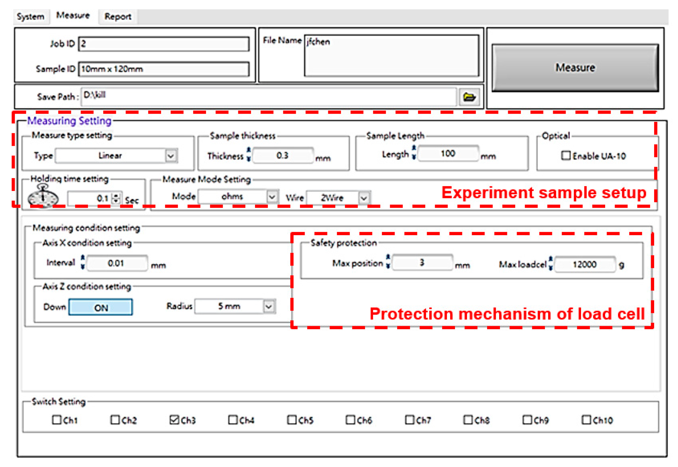This screenshot has width=678, height=467.
Task: Open the Mode dropdown showing ohms
Action: click(x=272, y=197)
